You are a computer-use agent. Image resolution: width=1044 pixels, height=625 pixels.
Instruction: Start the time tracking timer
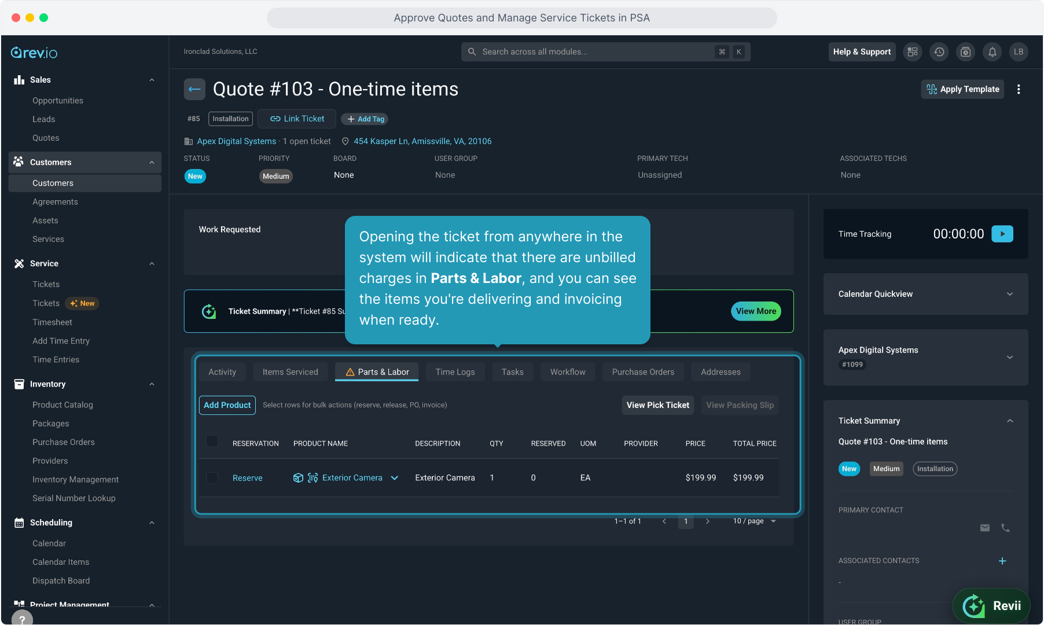(x=1002, y=234)
